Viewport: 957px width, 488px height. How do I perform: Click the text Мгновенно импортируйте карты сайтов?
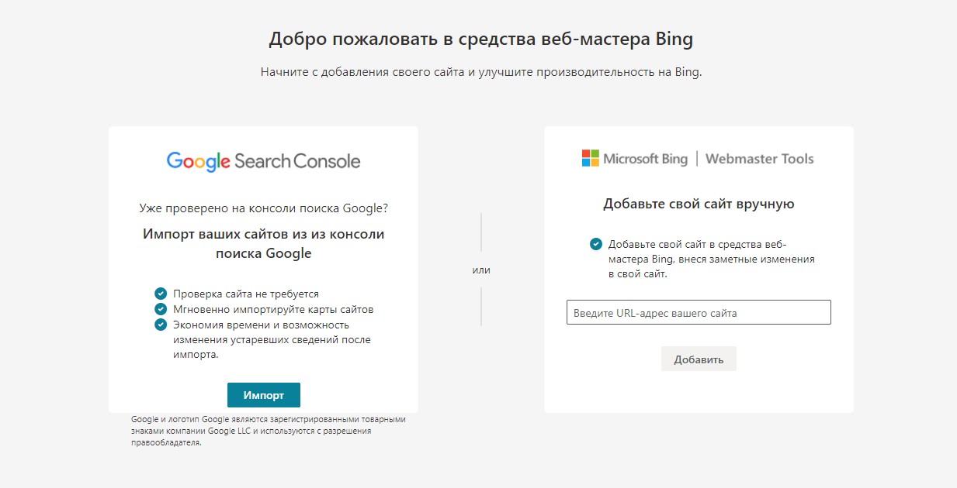273,309
